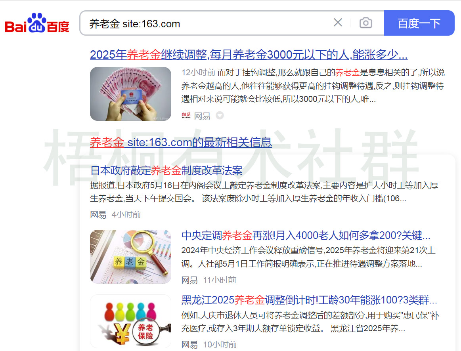The image size is (461, 351).
Task: Click magnifying glass 养老金 thumbnail
Action: 130,256
